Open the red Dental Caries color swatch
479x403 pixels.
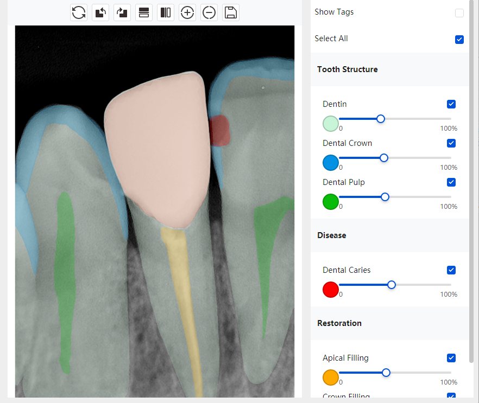pyautogui.click(x=331, y=290)
